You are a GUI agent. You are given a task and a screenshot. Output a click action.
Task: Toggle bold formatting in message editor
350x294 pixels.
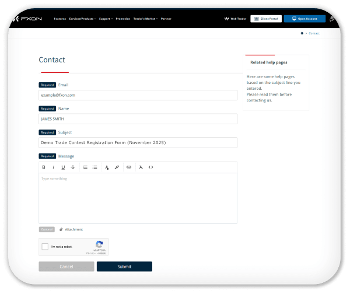click(44, 167)
